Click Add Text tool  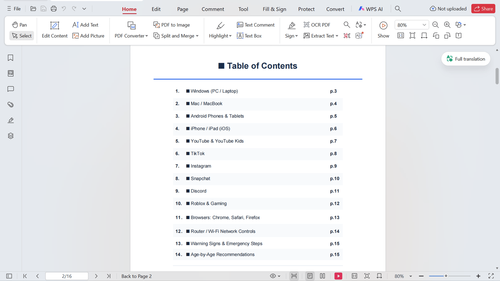85,25
